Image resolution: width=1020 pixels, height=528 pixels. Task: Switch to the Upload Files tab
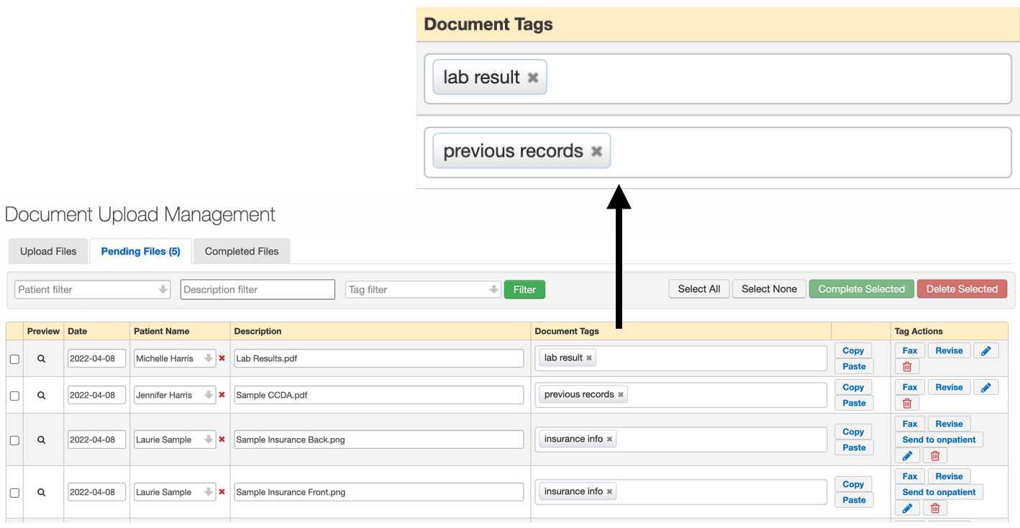pyautogui.click(x=48, y=251)
